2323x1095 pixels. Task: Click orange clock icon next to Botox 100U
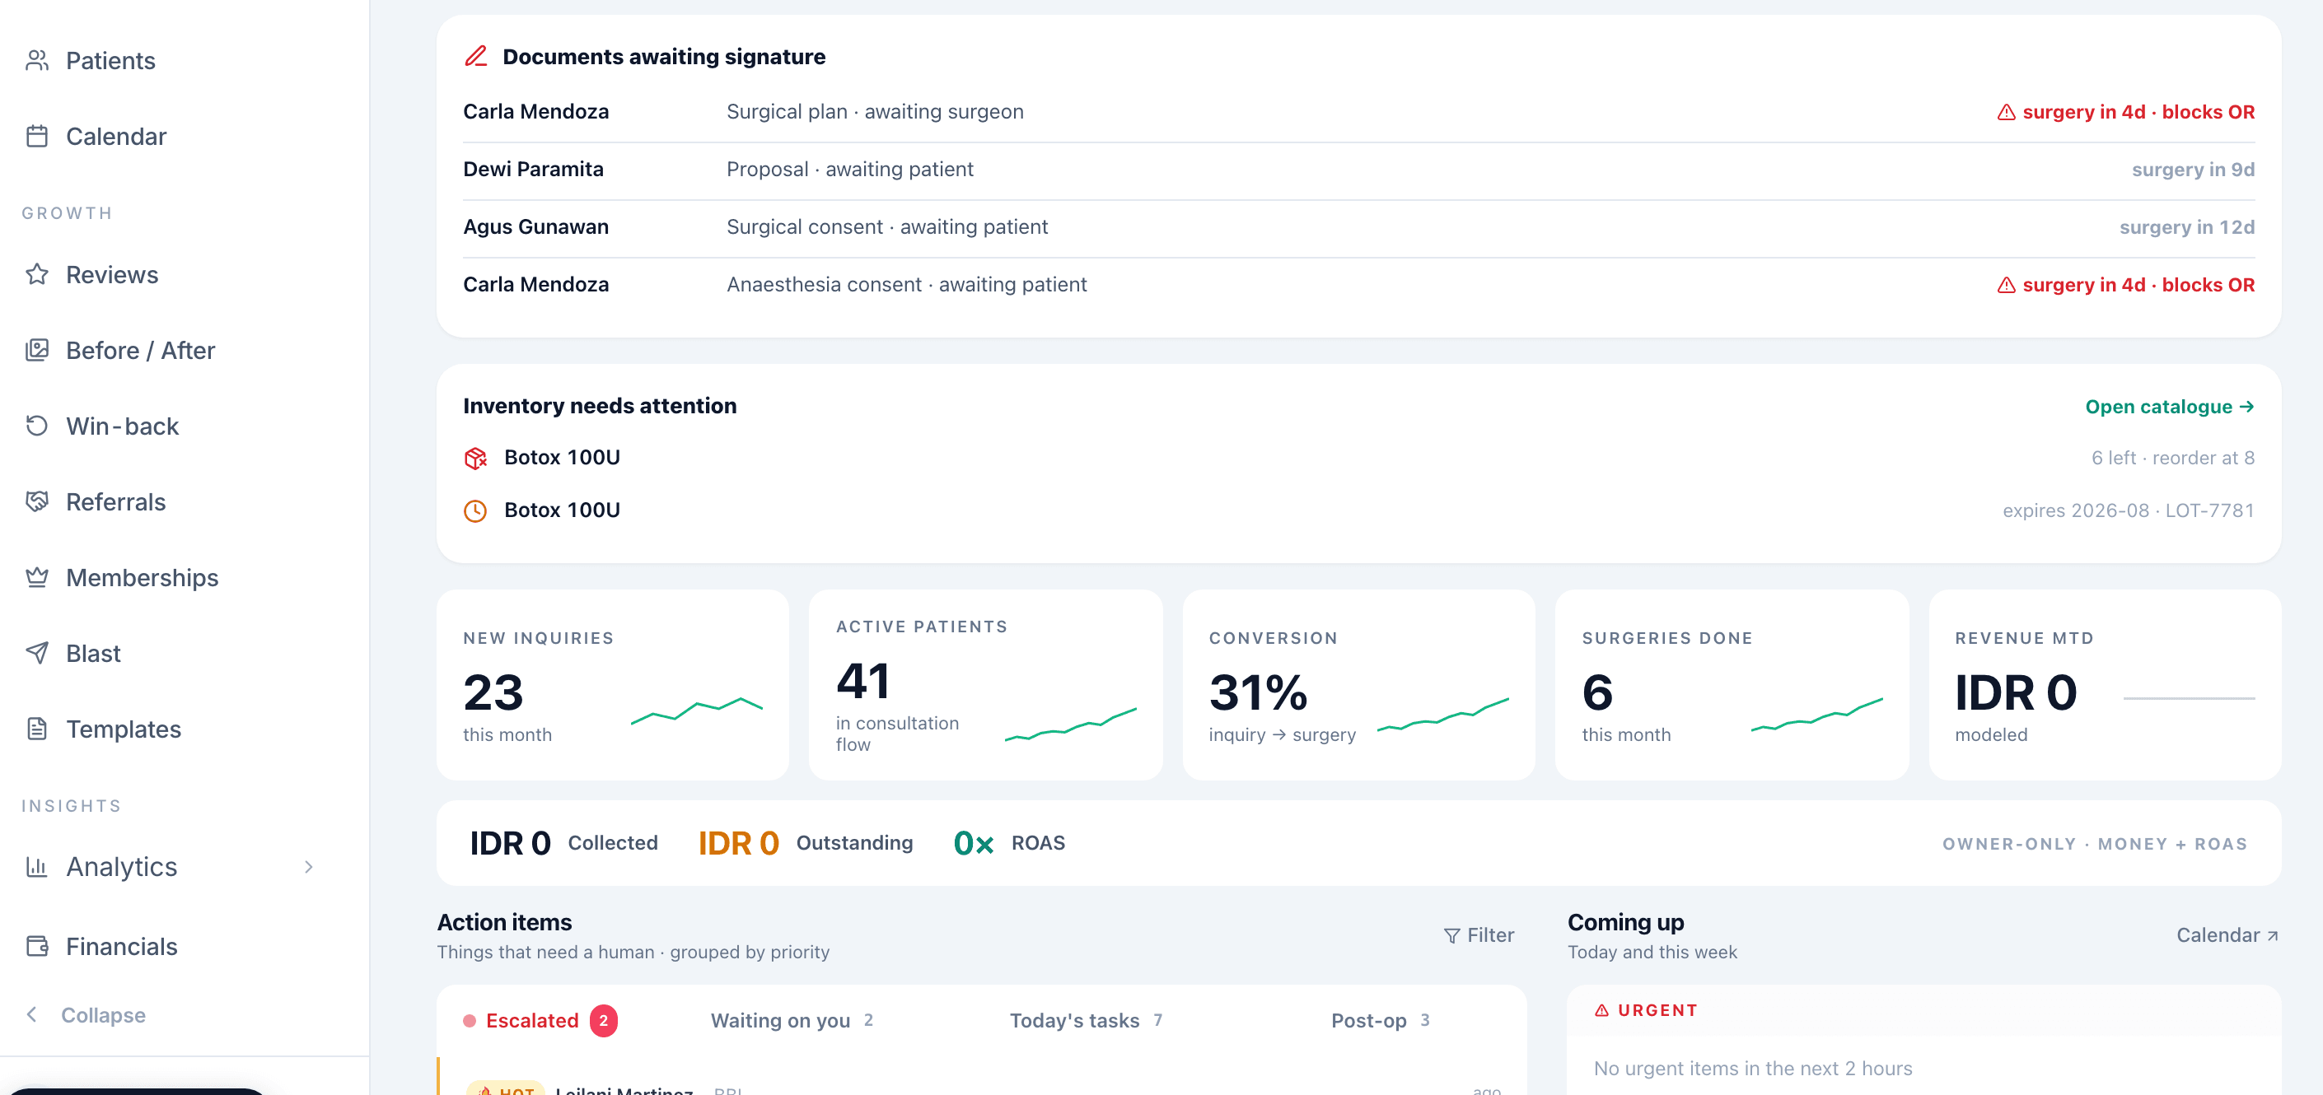475,510
